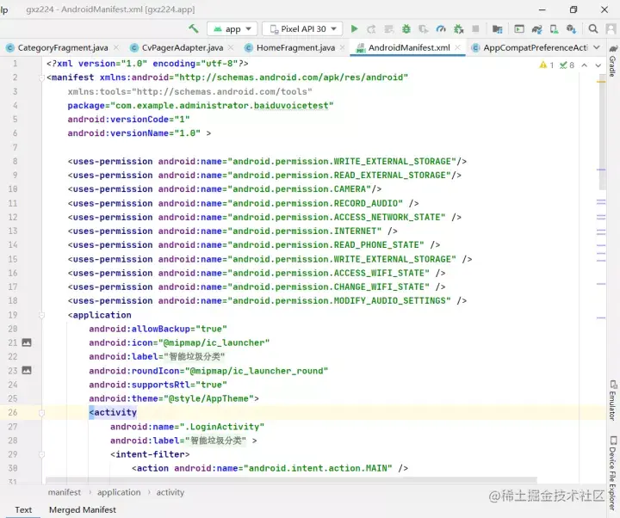620x518 pixels.
Task: Open the Device File Explorer tool window
Action: [613, 472]
